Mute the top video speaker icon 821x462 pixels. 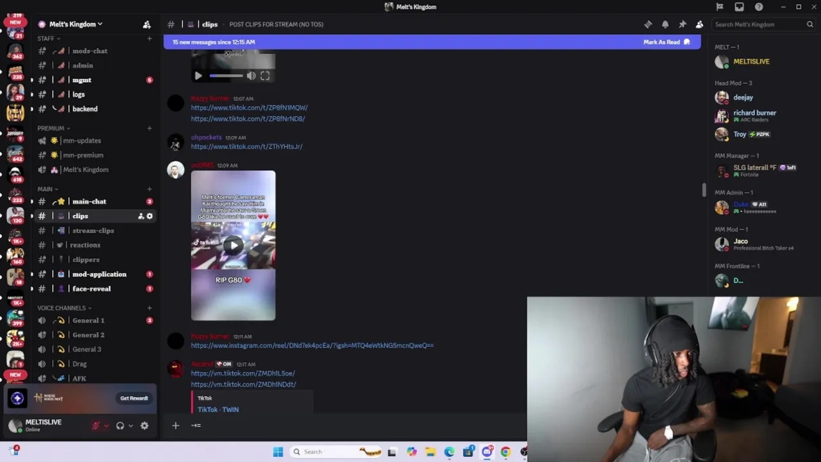pos(251,76)
